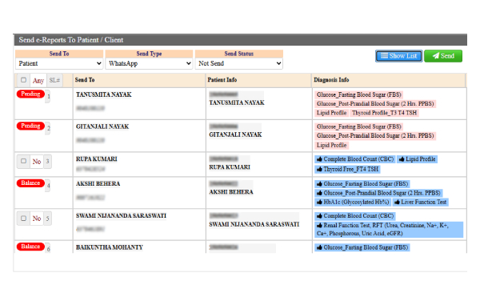Screen dimensions: 480x305
Task: Click AKSHI BEHERA name in Send To column
Action: coord(98,184)
